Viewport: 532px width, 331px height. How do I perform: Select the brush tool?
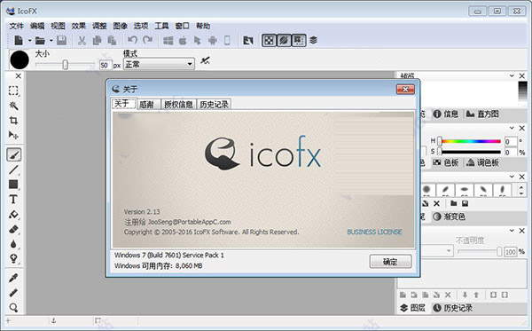[x=14, y=154]
